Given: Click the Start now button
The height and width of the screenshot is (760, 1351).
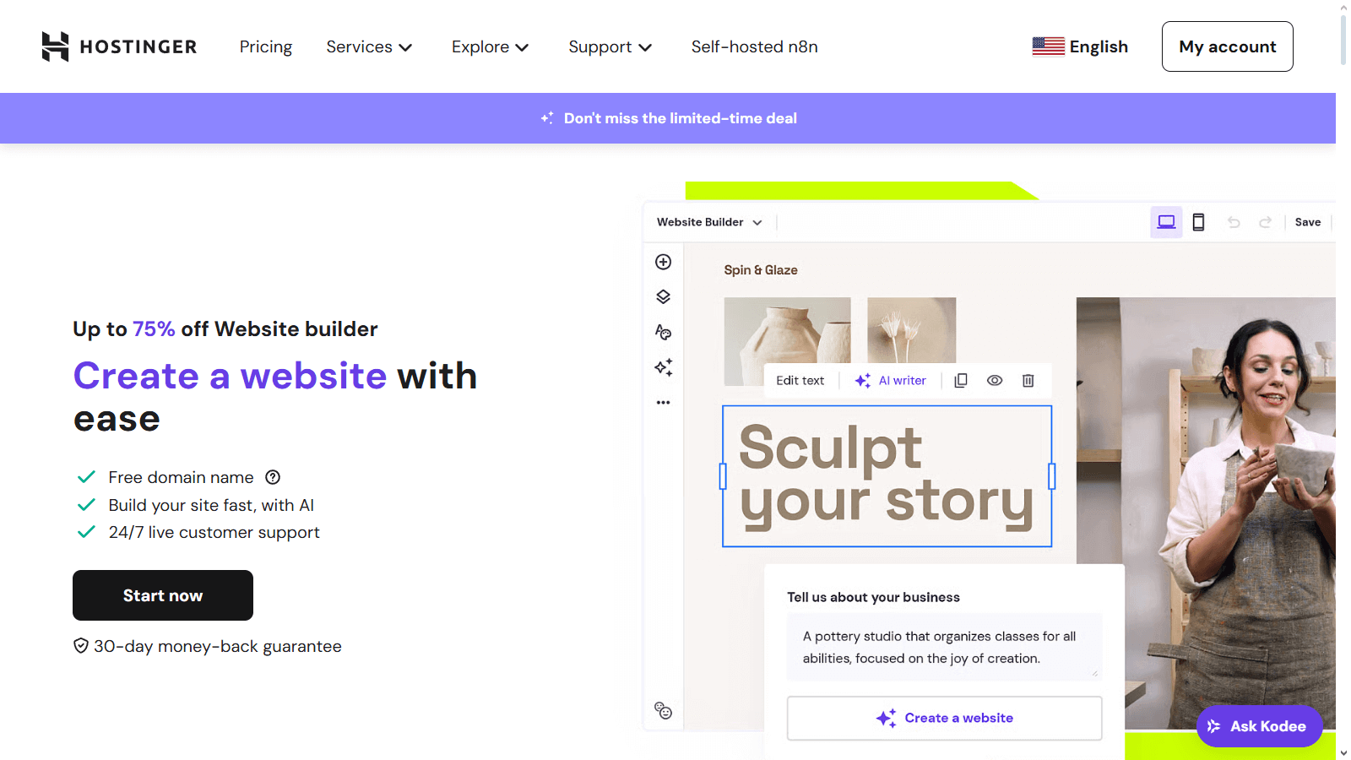Looking at the screenshot, I should (163, 595).
